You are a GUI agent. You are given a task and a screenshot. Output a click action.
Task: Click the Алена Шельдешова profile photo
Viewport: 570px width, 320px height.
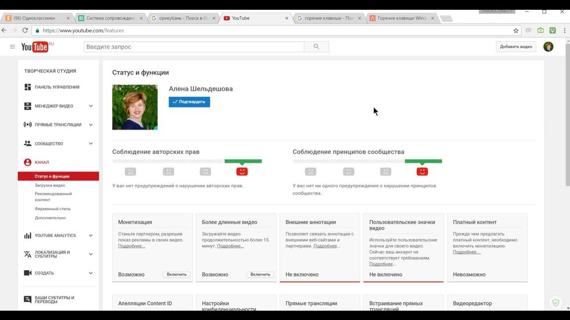click(135, 107)
